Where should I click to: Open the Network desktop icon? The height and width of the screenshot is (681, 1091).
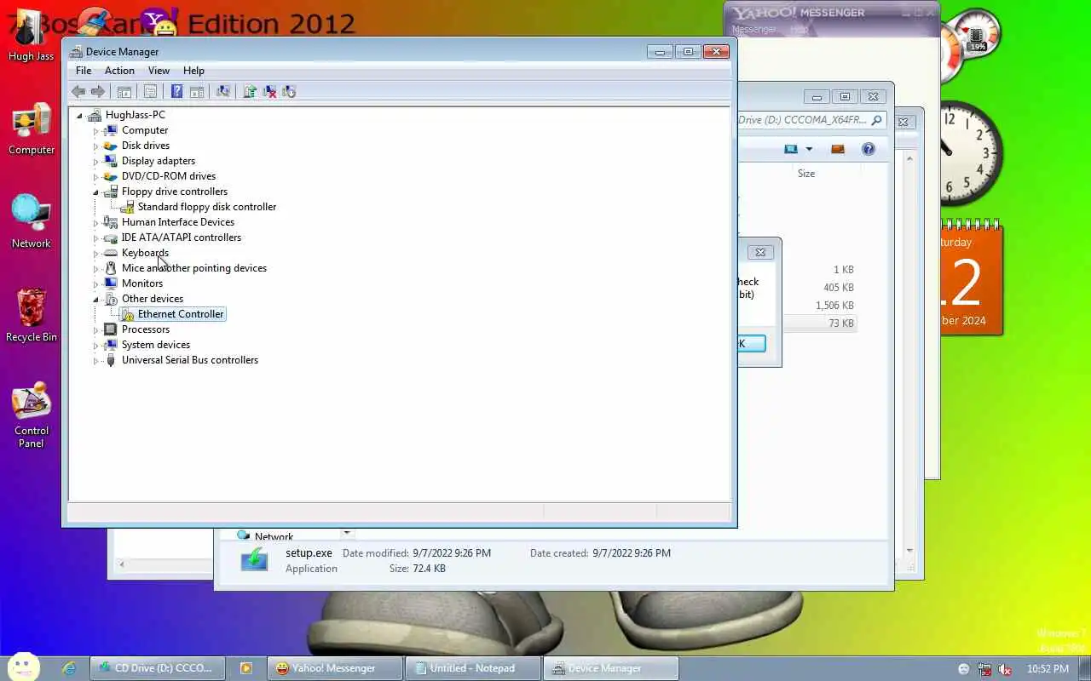tap(31, 221)
